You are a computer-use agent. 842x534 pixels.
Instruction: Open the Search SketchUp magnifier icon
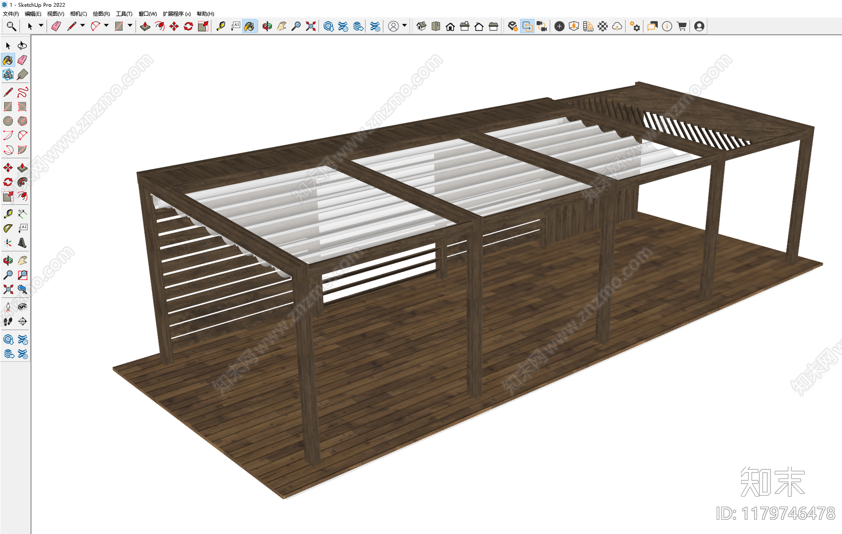[x=11, y=26]
